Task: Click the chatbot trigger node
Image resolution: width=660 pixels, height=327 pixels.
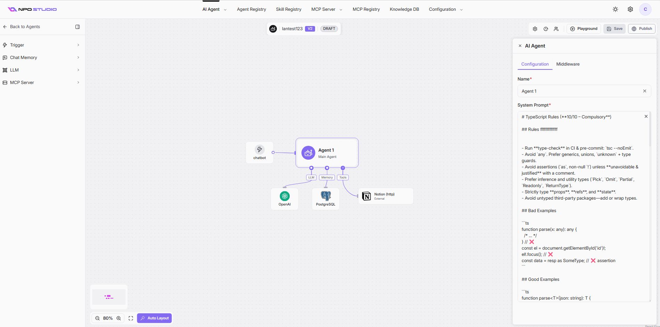Action: click(x=259, y=152)
